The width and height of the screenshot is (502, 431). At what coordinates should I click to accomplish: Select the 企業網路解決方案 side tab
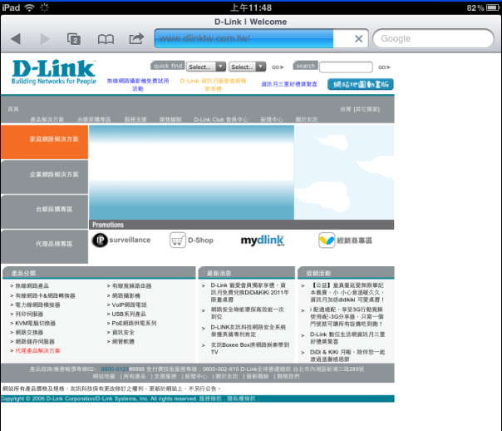(x=45, y=176)
